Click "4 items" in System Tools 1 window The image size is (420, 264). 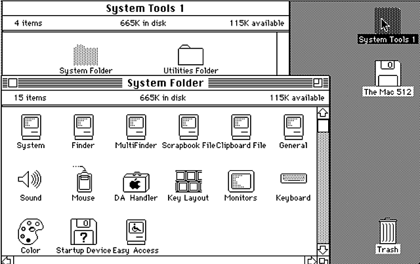[x=28, y=24]
